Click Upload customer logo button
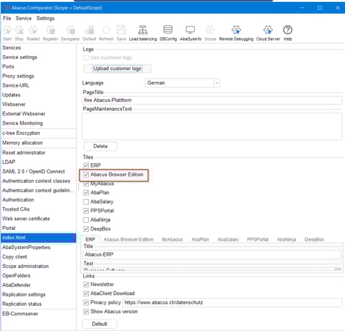The height and width of the screenshot is (331, 345). click(117, 69)
